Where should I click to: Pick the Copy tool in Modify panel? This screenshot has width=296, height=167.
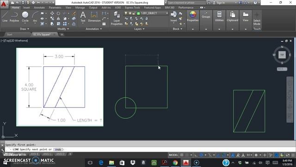52,19
